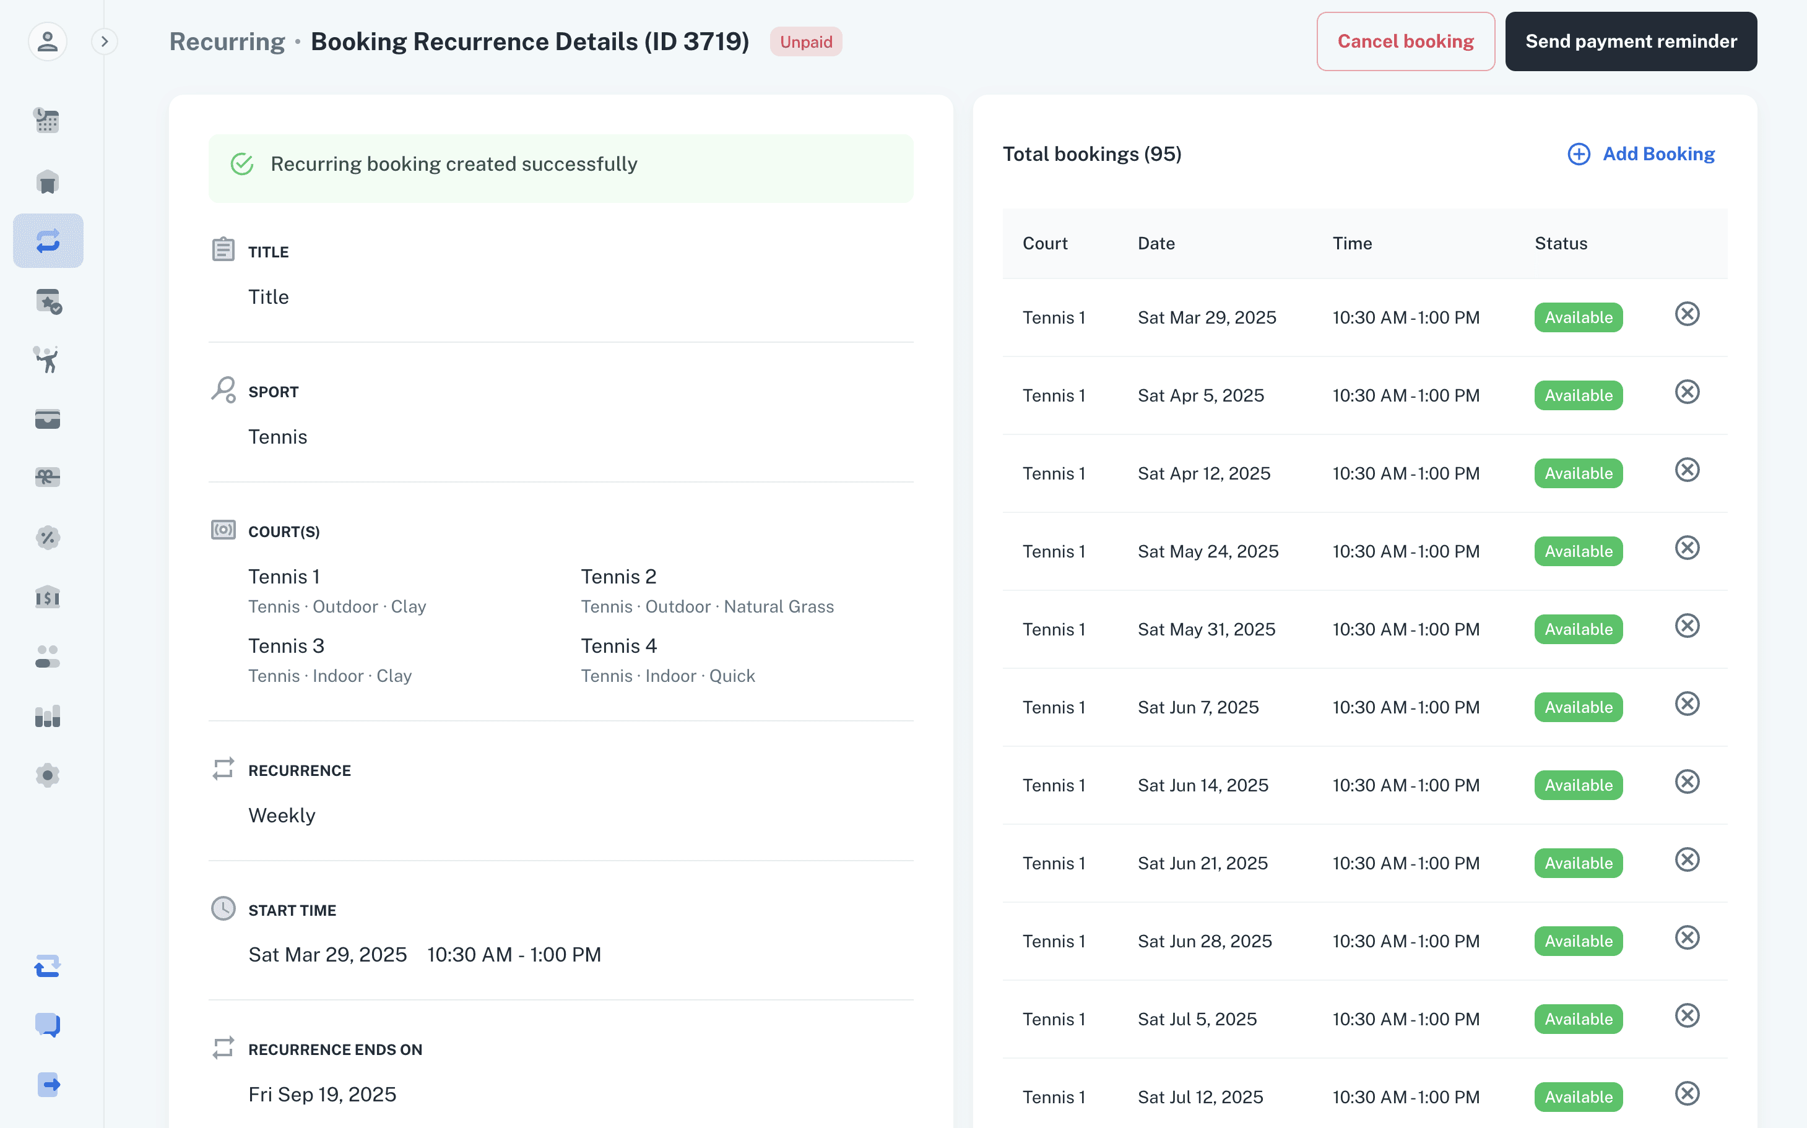Click the Total bookings (95) heading

tap(1091, 153)
